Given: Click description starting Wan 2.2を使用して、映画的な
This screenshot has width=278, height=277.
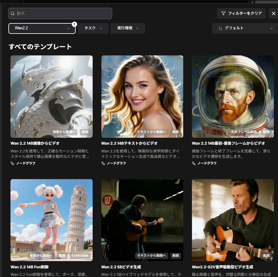Looking at the screenshot, I should pyautogui.click(x=140, y=154).
